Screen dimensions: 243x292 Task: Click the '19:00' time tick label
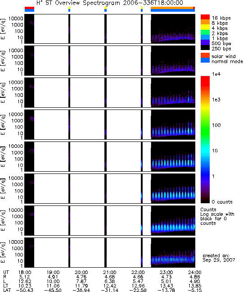(x=53, y=272)
